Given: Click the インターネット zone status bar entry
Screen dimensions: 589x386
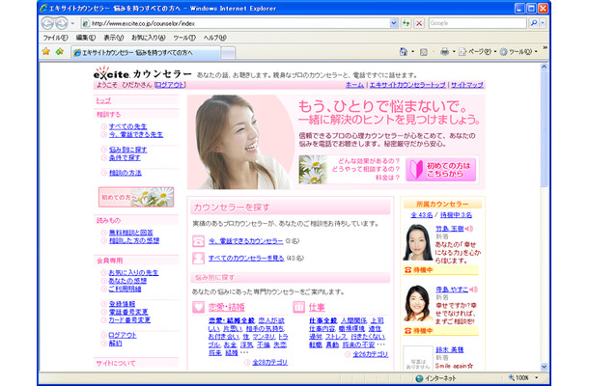Looking at the screenshot, I should click(435, 378).
